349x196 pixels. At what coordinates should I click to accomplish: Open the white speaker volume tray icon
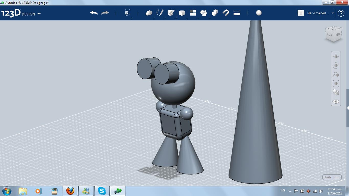[321, 191]
